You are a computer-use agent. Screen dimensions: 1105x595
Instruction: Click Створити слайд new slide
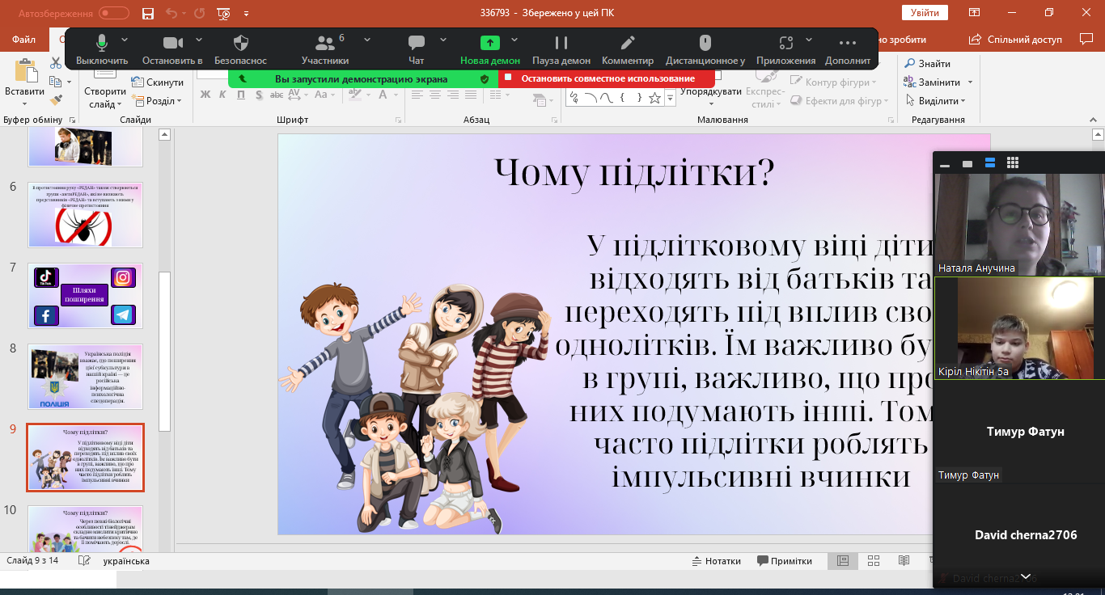click(x=105, y=87)
